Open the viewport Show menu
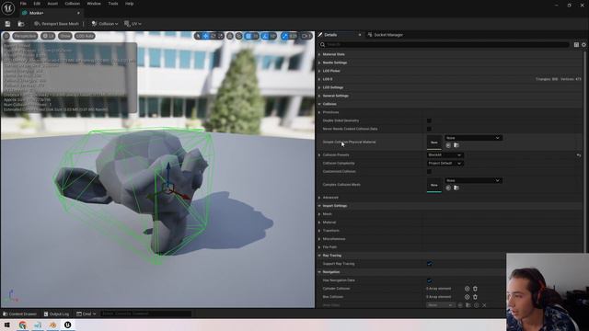The width and height of the screenshot is (589, 331). [65, 36]
